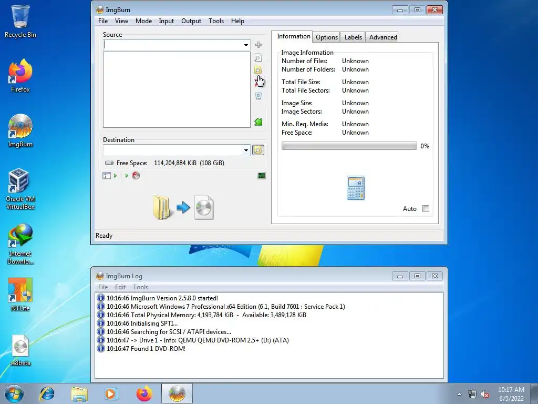Open the Tools menu in ImgBurn Log
This screenshot has width=538, height=404.
pos(141,287)
